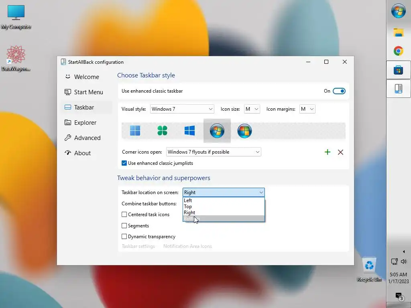Switch to Explorer settings section
Screen dimensions: 411x308
[x=87, y=123]
